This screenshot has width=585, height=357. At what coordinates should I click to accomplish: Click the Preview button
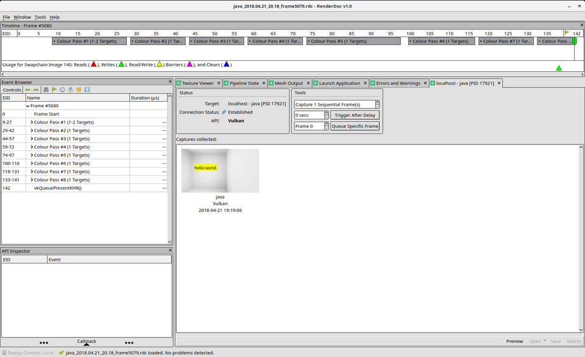coord(514,341)
